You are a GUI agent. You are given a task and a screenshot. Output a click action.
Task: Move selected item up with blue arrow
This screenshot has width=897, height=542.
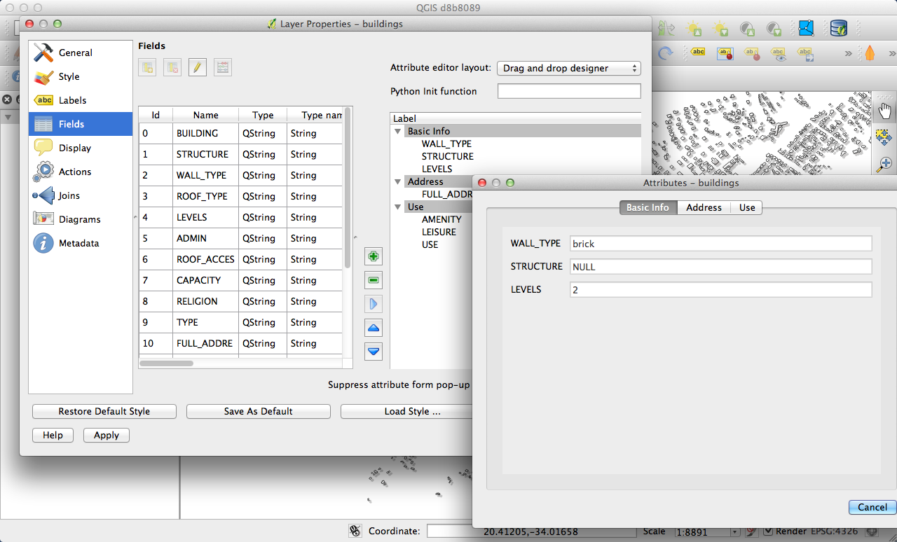point(374,328)
